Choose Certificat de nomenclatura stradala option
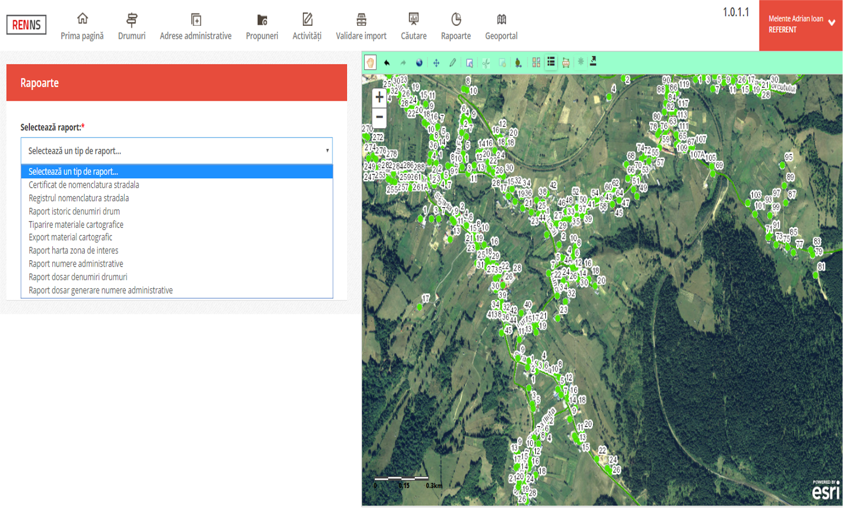Screen dimensions: 843x532 84,185
